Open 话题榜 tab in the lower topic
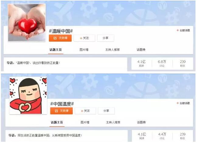 141,122
